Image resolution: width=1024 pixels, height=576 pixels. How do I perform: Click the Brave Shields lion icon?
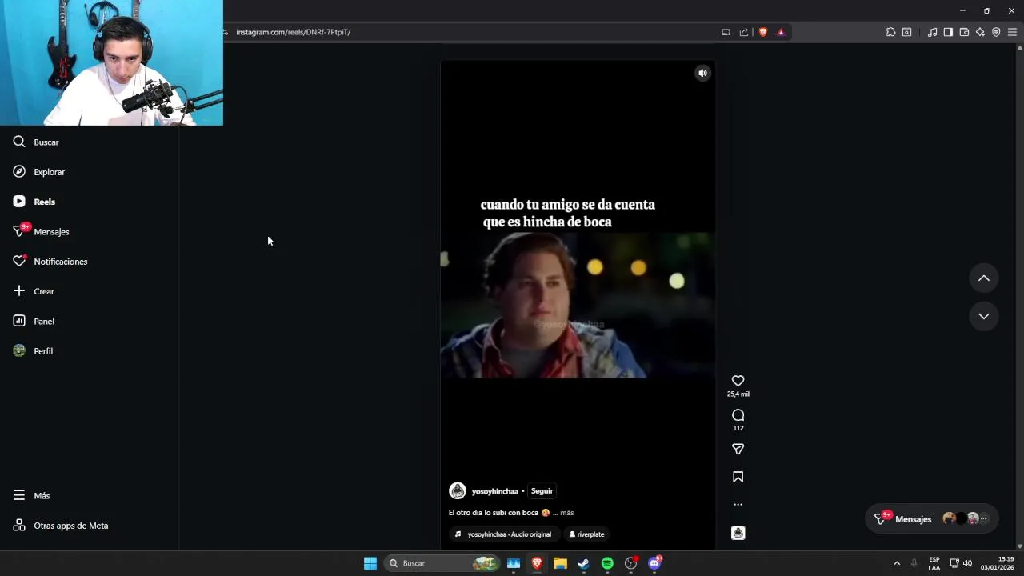pyautogui.click(x=763, y=32)
